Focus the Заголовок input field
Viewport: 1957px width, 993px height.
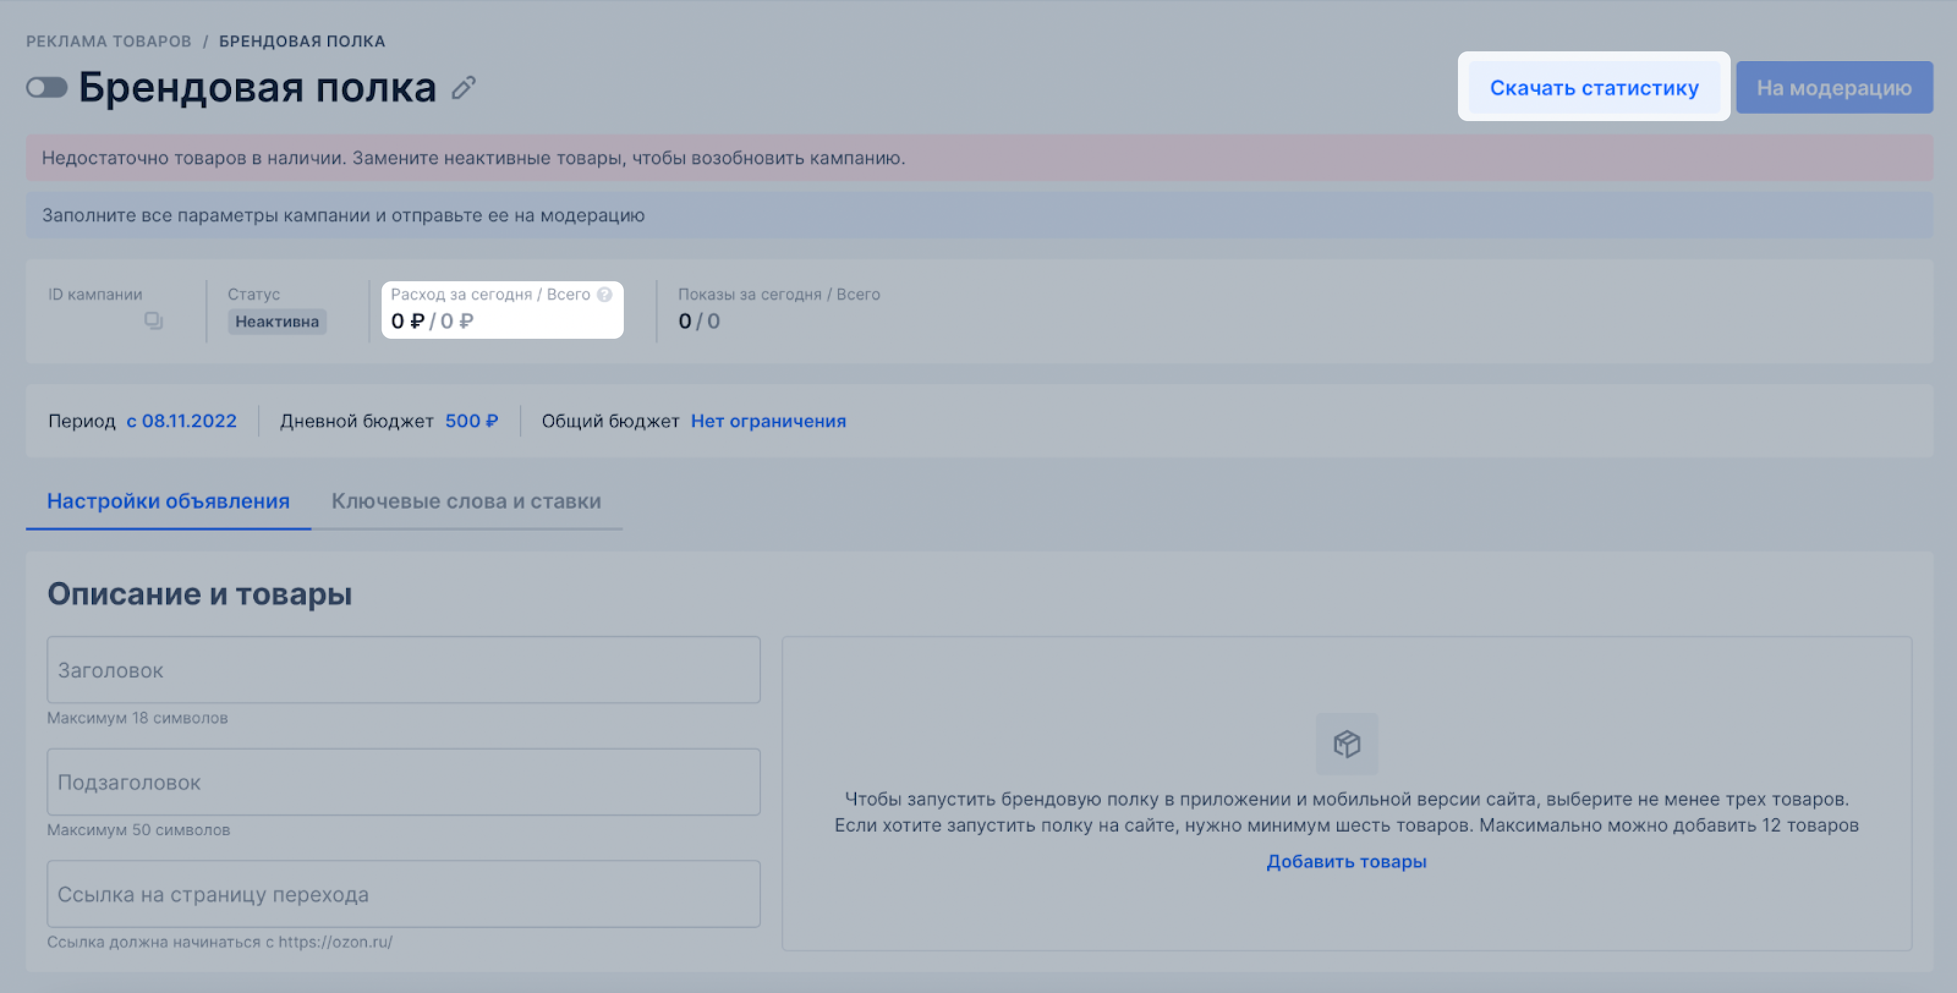pos(404,670)
